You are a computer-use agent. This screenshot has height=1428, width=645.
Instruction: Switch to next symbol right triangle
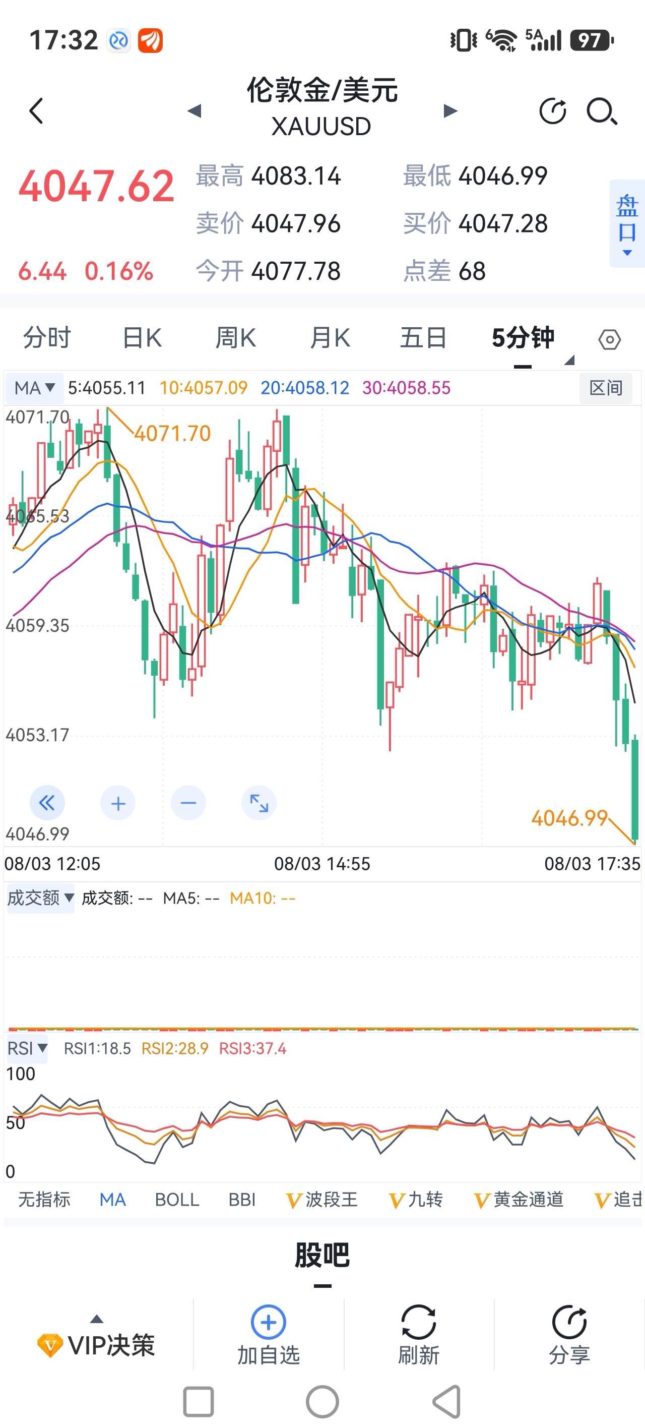point(450,111)
